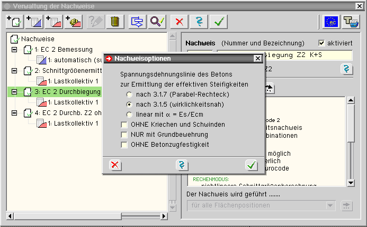Check 'NUR mit Grundbewehrung' option
Image resolution: width=367 pixels, height=227 pixels.
[124, 135]
